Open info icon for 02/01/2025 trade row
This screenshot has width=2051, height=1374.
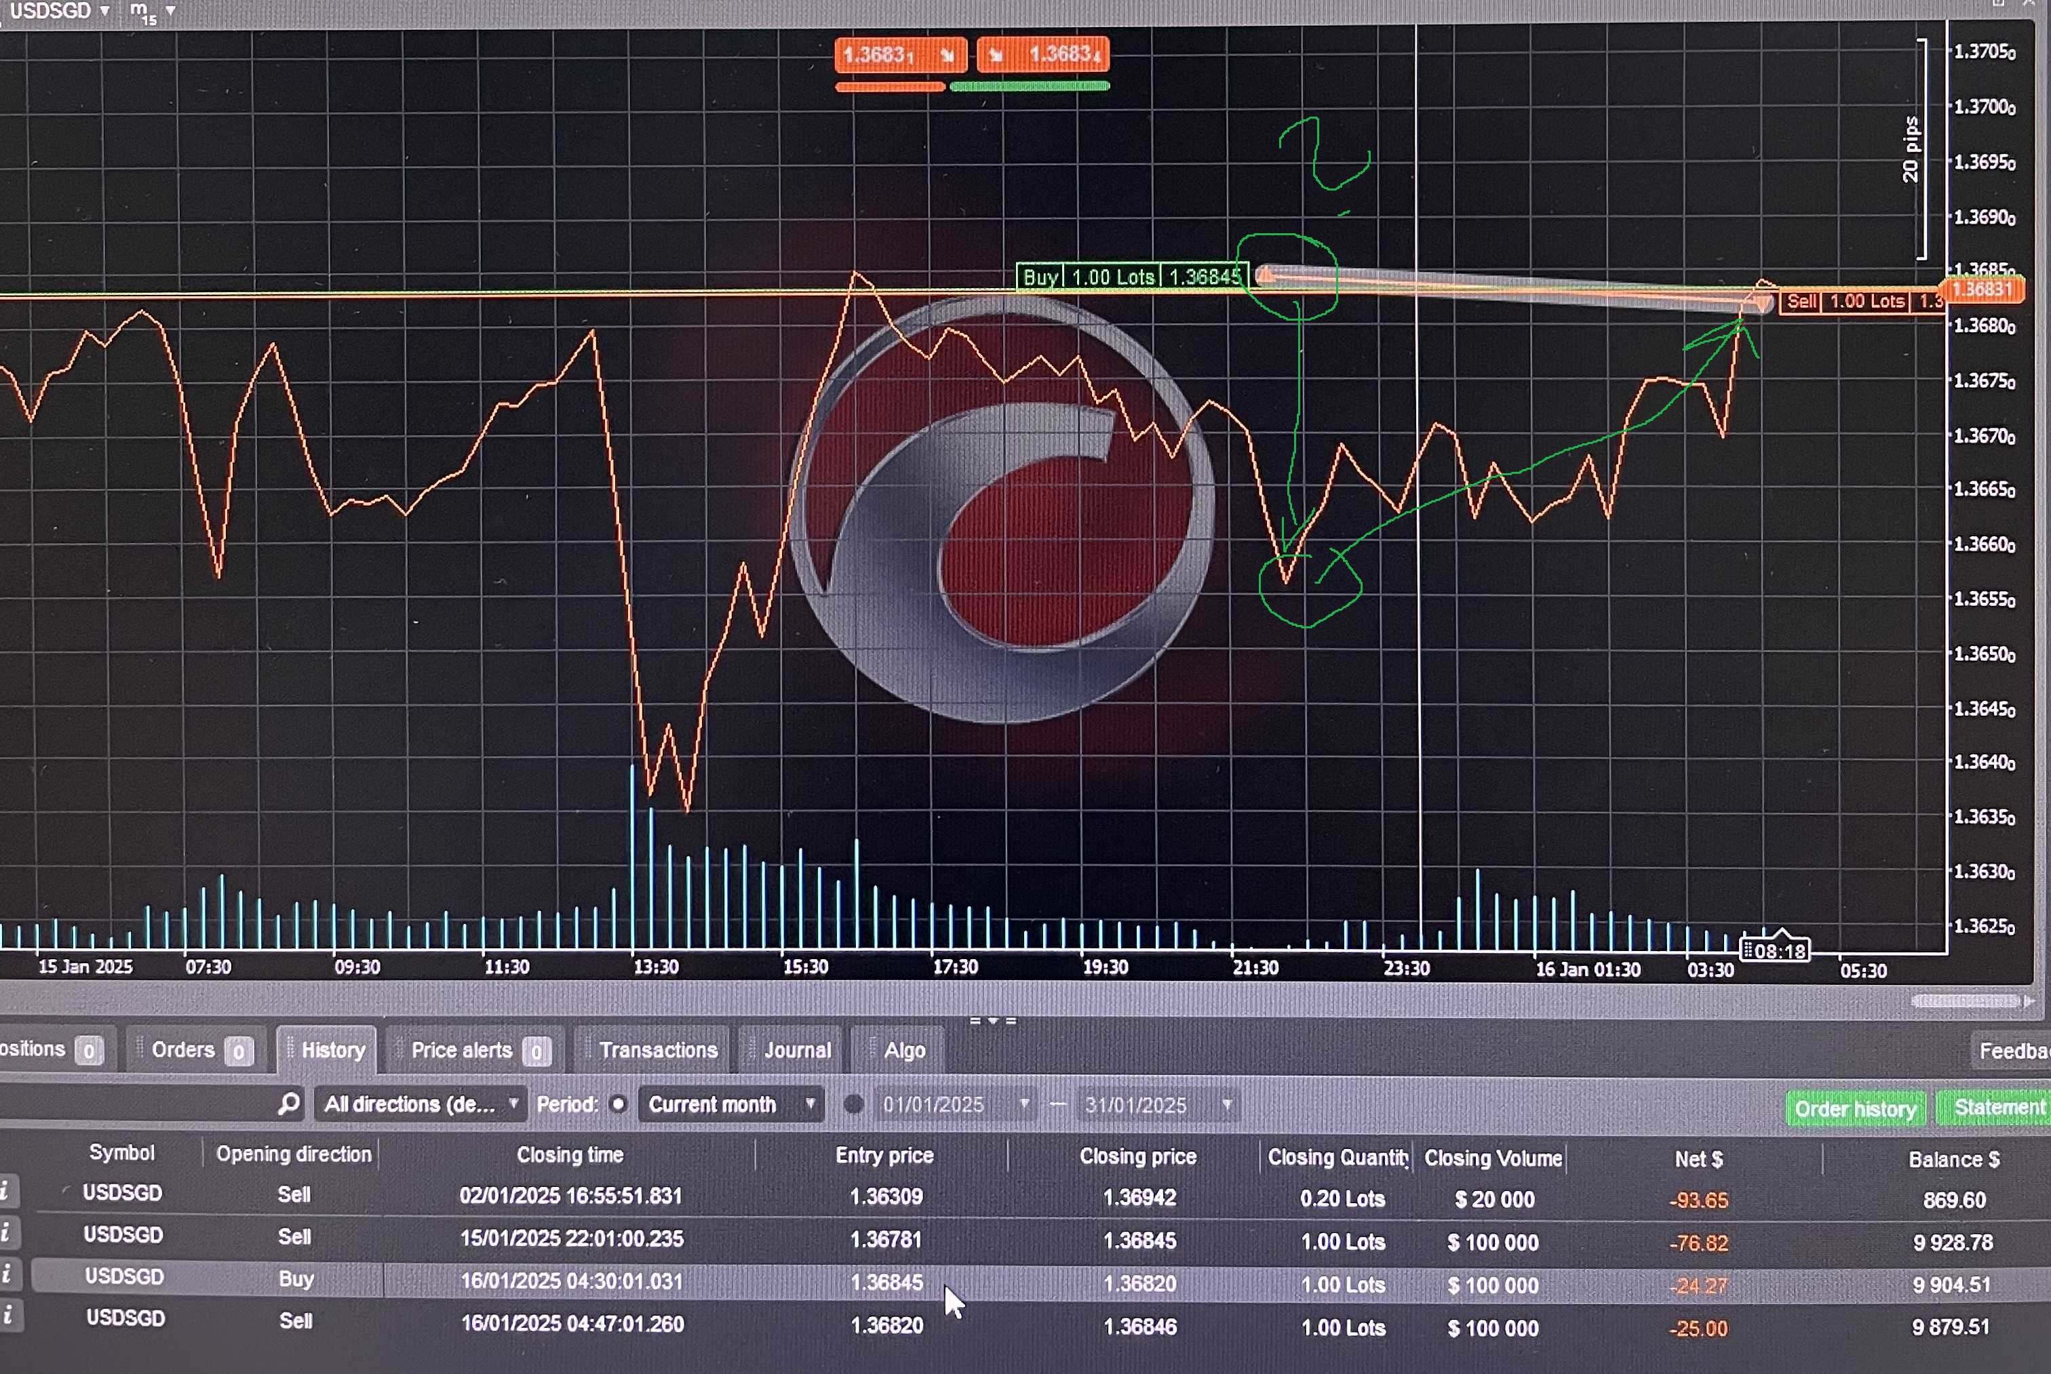click(8, 1190)
